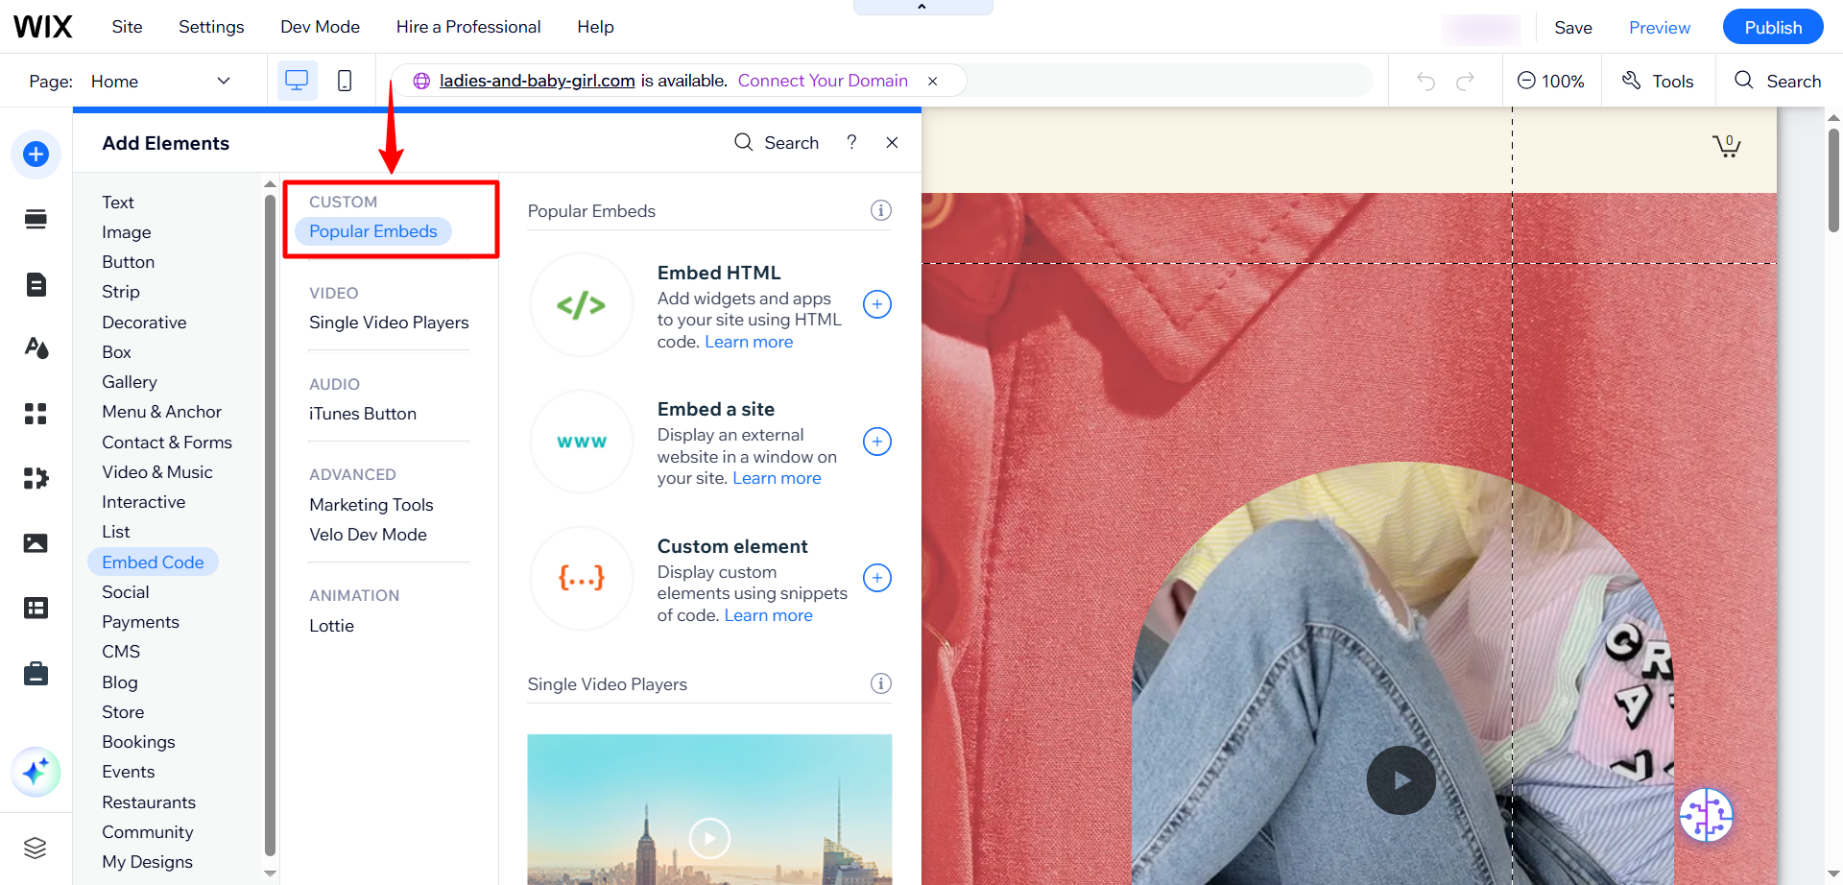Image resolution: width=1843 pixels, height=885 pixels.
Task: Open the Help menu
Action: click(595, 27)
